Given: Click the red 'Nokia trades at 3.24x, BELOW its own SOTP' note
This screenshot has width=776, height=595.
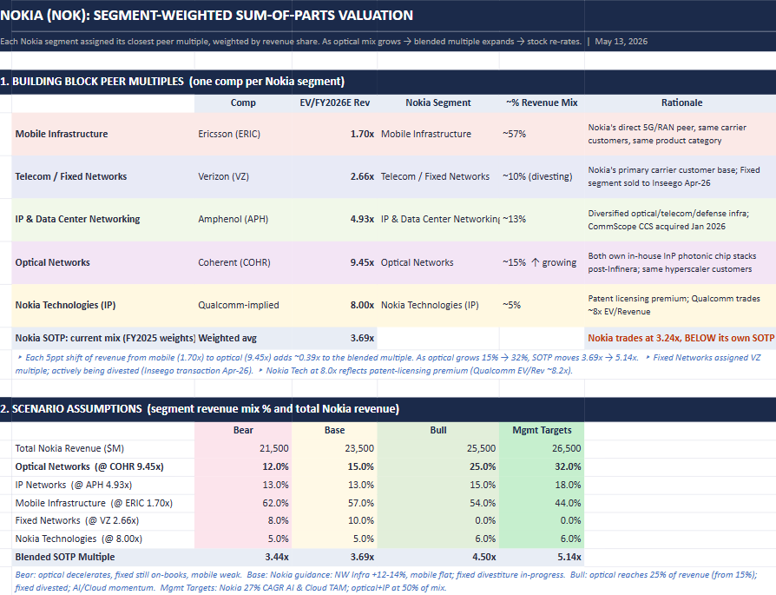Looking at the screenshot, I should (x=681, y=338).
